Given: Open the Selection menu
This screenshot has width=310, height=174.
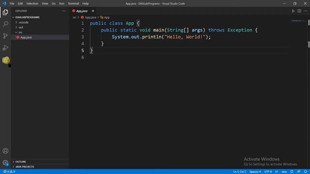Looking at the screenshot, I should coord(32,3).
